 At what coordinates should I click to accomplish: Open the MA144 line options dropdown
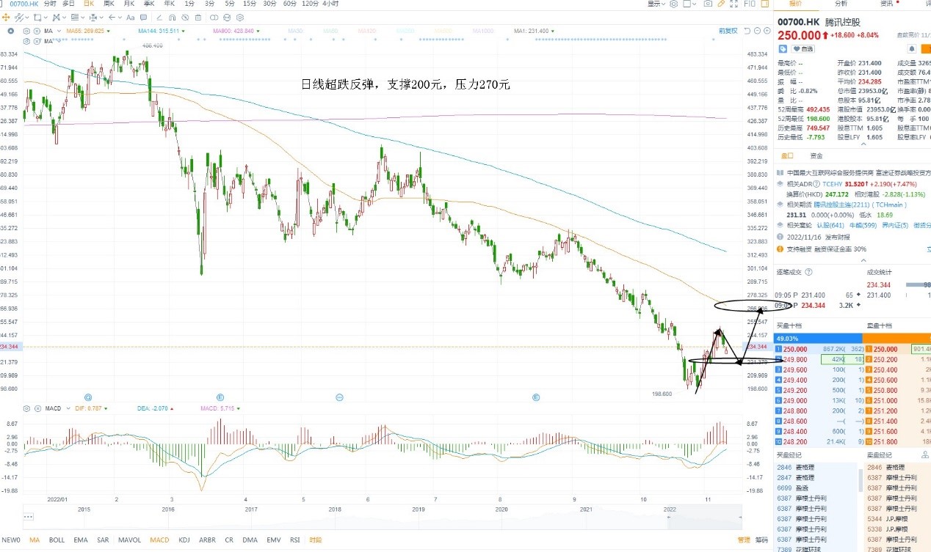point(184,31)
